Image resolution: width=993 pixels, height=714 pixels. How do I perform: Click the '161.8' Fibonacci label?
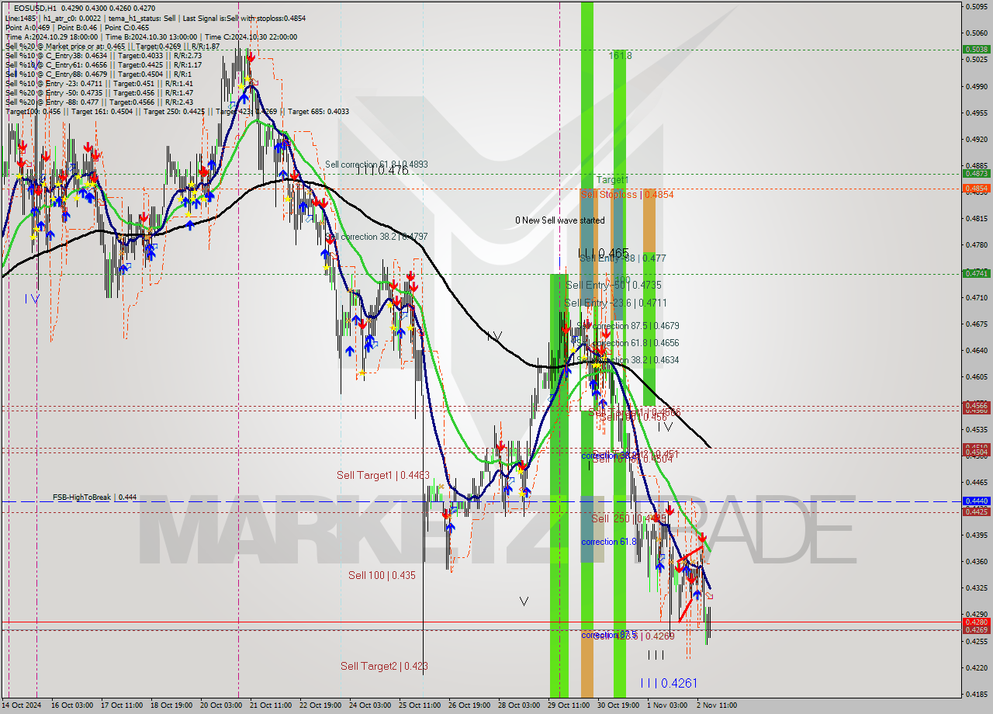tap(620, 56)
